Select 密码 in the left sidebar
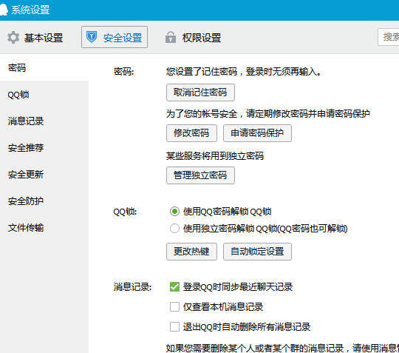This screenshot has width=399, height=353. click(44, 68)
